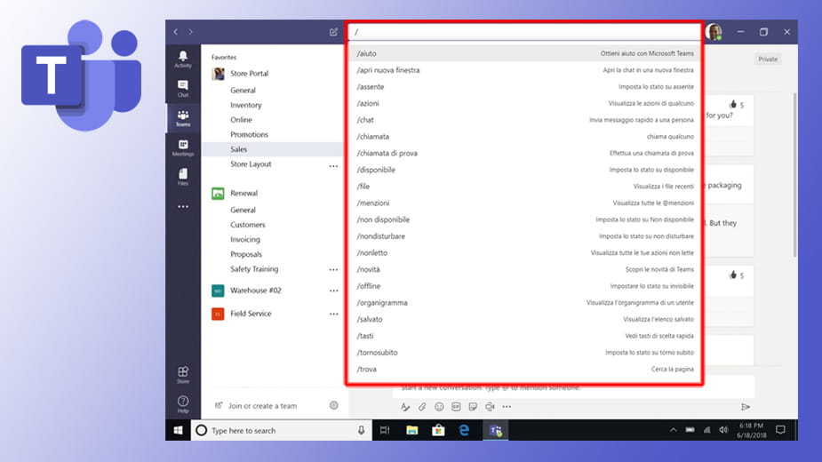Open File Explorer from the taskbar
This screenshot has height=462, width=822.
coord(412,431)
